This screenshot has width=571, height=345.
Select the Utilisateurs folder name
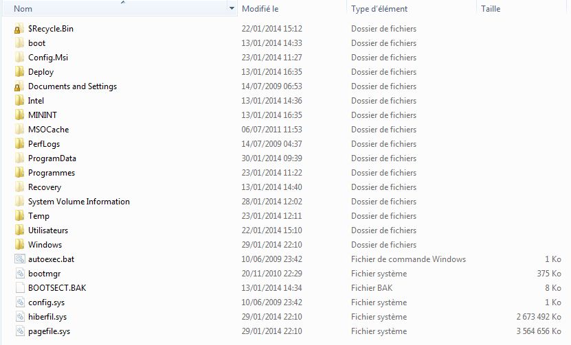pyautogui.click(x=48, y=230)
